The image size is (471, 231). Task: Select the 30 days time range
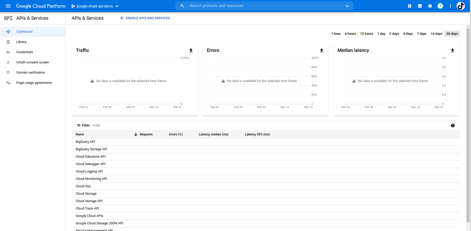coord(452,34)
